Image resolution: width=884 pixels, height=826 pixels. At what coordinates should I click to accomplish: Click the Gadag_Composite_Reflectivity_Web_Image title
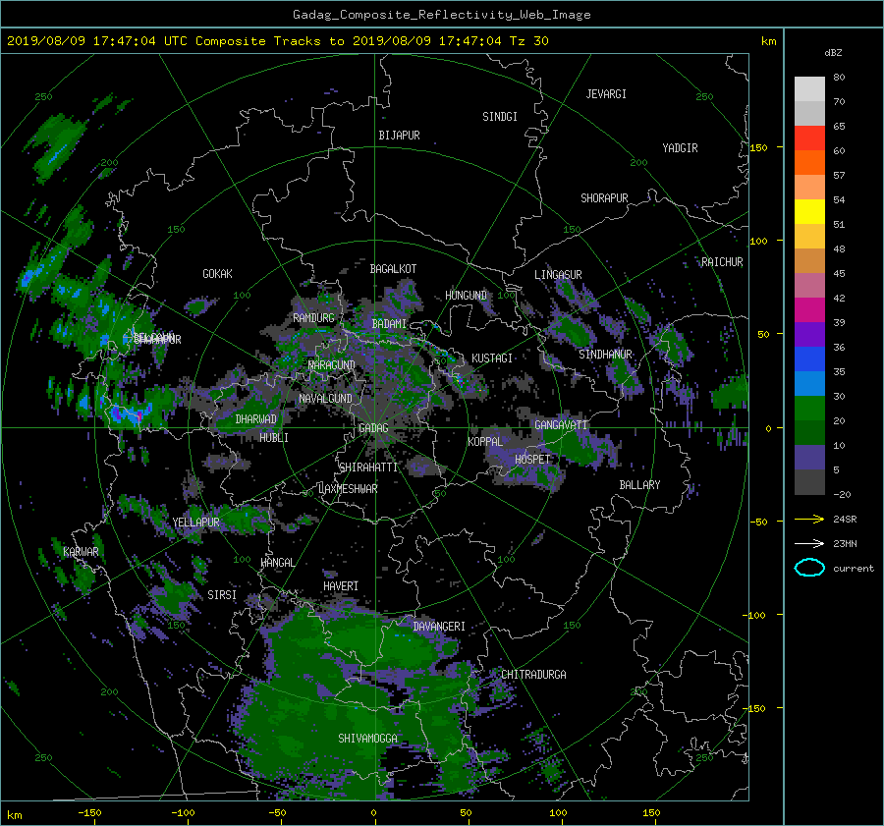[x=441, y=15]
